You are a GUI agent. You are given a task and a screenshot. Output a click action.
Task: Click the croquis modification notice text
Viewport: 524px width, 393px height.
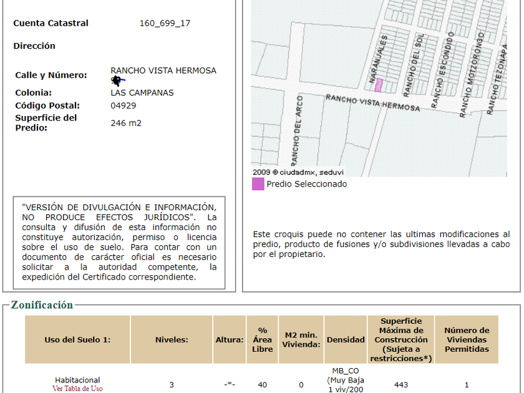pyautogui.click(x=381, y=245)
